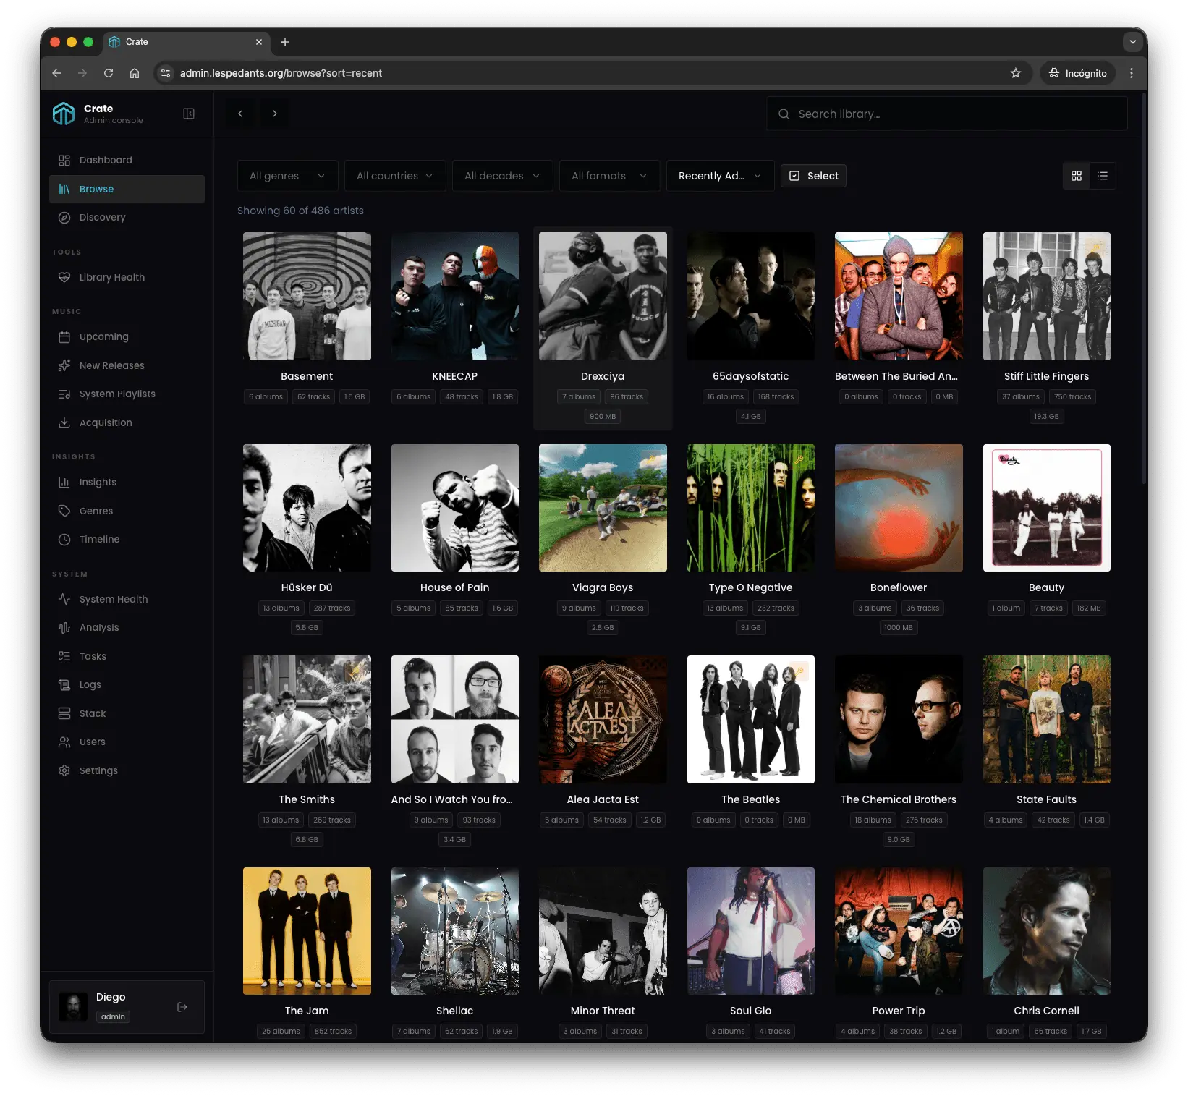View site information icon in address bar
Viewport: 1188px width, 1096px height.
coord(166,73)
